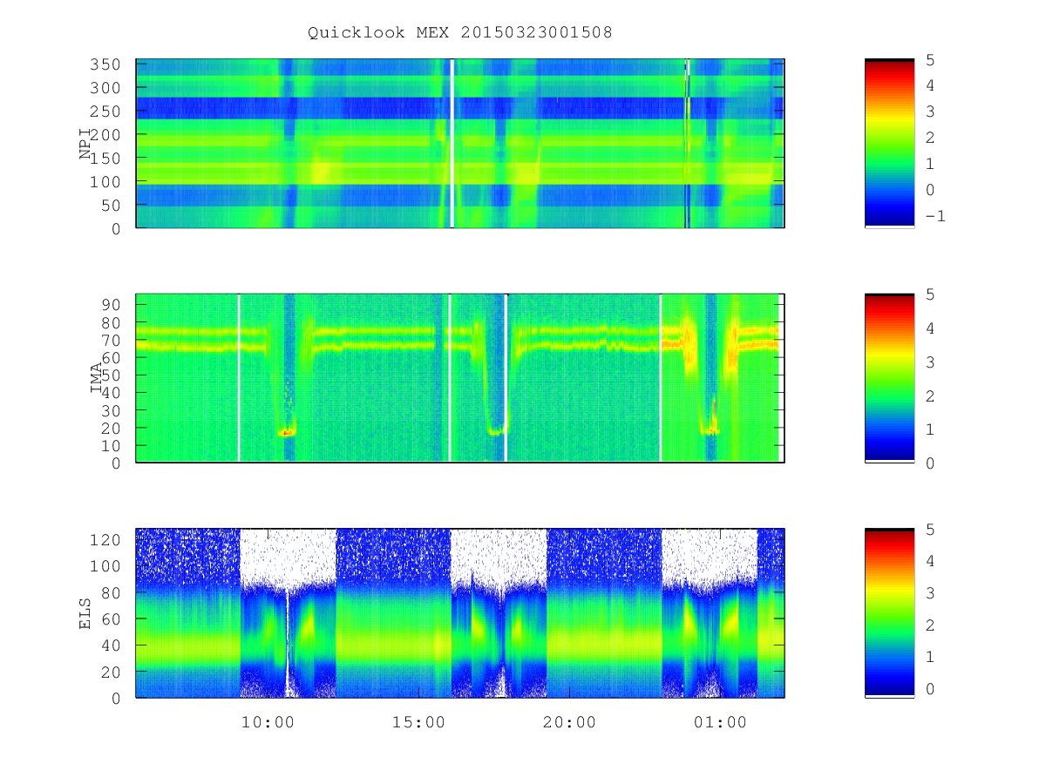The width and height of the screenshot is (1046, 784).
Task: Click inside the IMA spectrogram panel
Action: (x=460, y=378)
